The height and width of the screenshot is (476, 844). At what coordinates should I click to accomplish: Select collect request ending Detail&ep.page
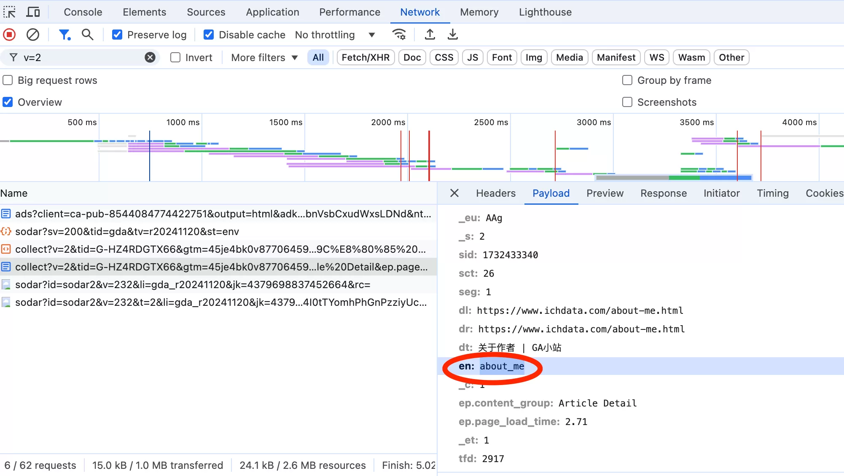pos(218,267)
